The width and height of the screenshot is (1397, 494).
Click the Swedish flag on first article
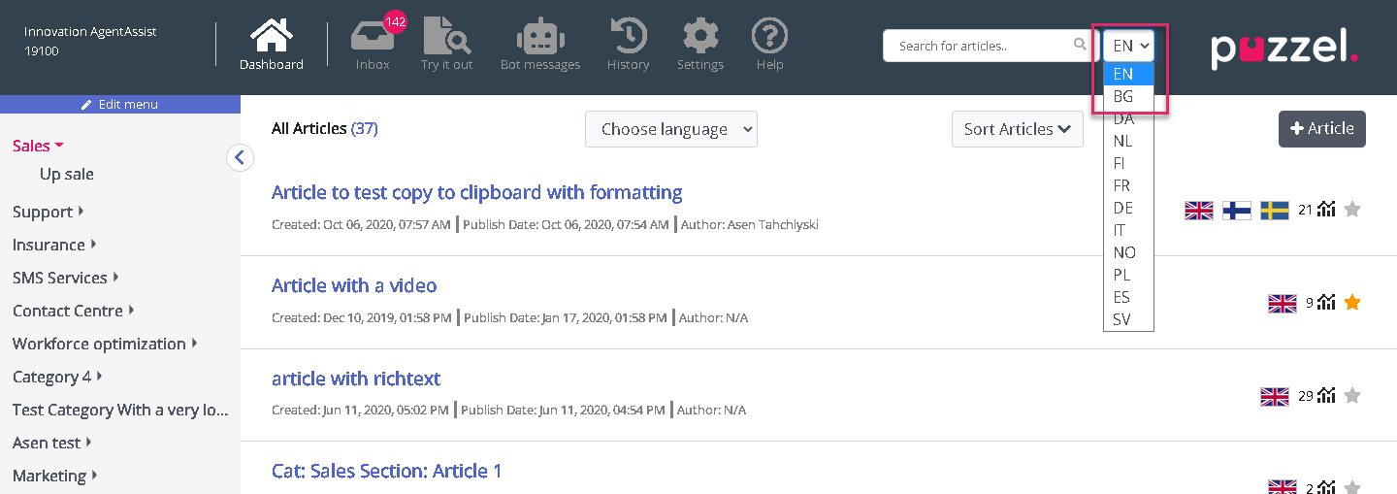1274,210
